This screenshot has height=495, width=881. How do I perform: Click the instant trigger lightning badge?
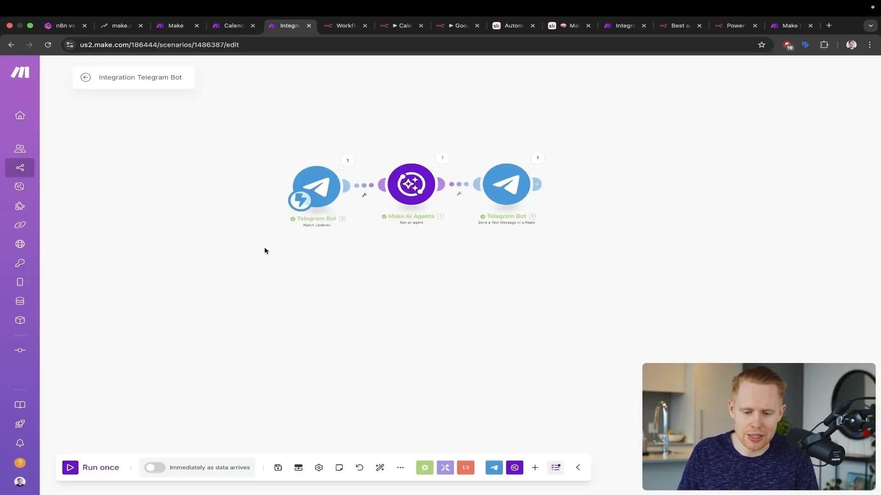click(300, 200)
